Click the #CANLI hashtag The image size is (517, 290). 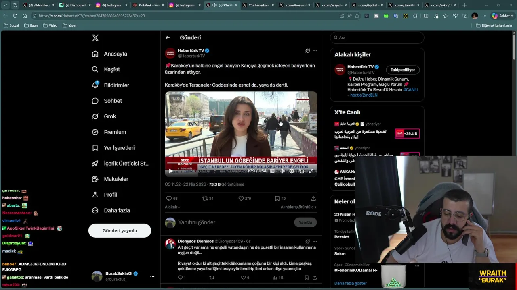point(410,90)
